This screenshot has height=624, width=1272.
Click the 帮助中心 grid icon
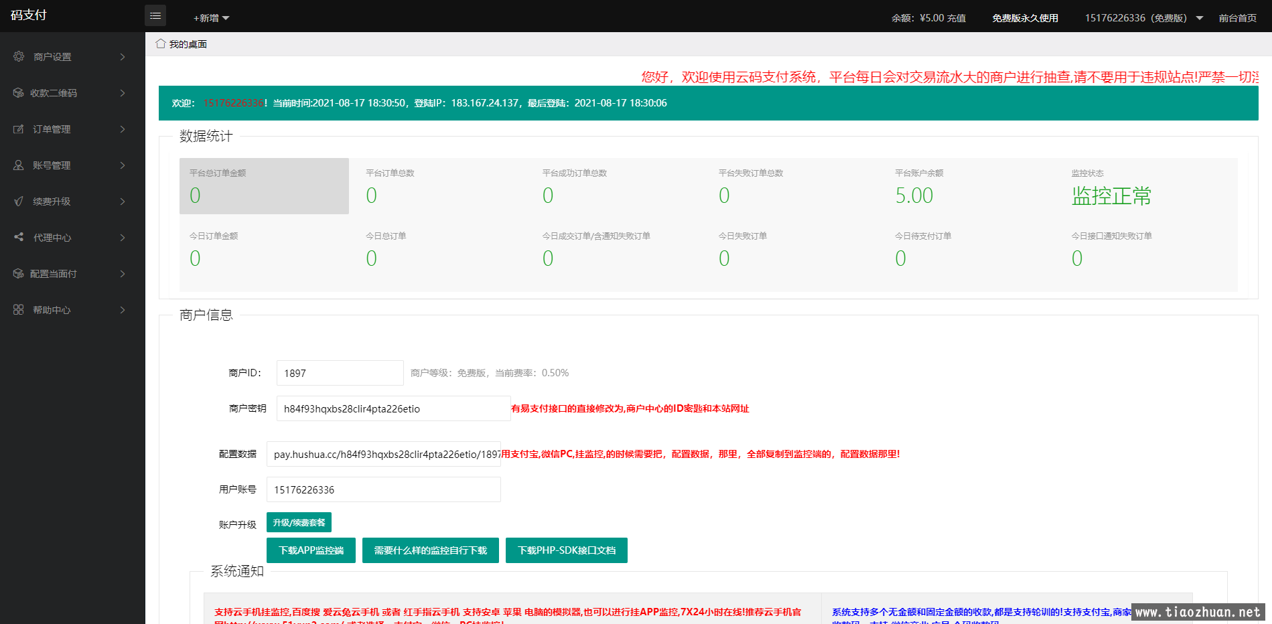coord(19,309)
